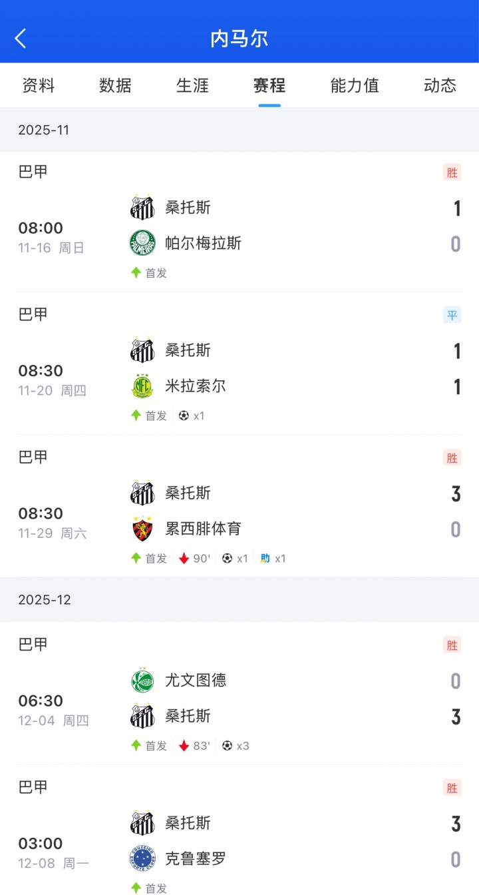Open the 数据 tab
The image size is (479, 895).
click(x=116, y=85)
